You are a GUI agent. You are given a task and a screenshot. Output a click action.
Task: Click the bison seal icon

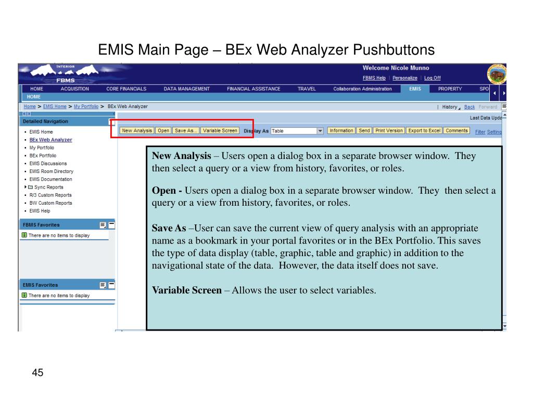click(497, 74)
